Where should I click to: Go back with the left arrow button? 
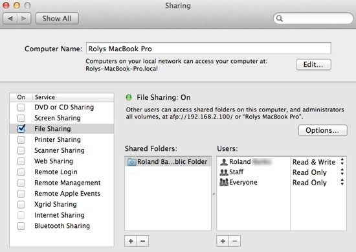[x=10, y=18]
